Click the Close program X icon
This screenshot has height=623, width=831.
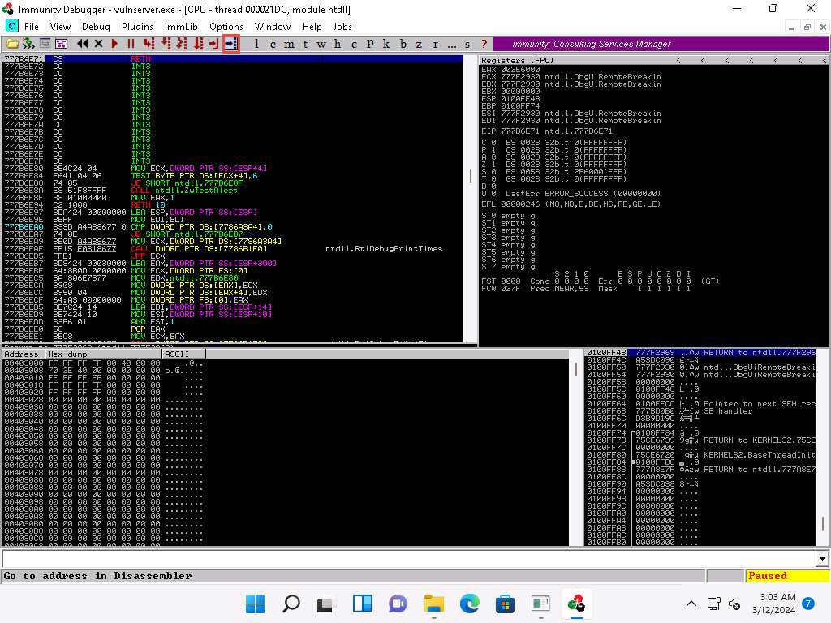pos(98,44)
